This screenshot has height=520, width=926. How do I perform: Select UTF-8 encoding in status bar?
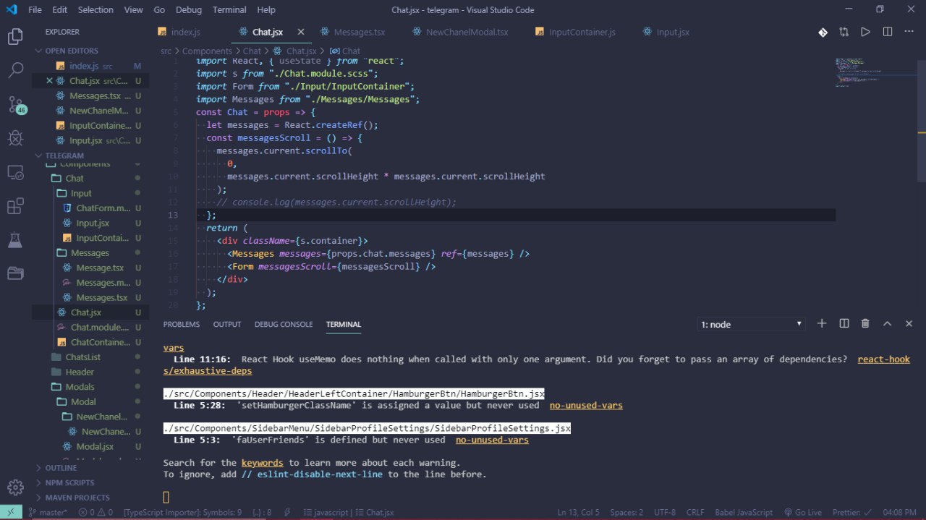pos(664,513)
